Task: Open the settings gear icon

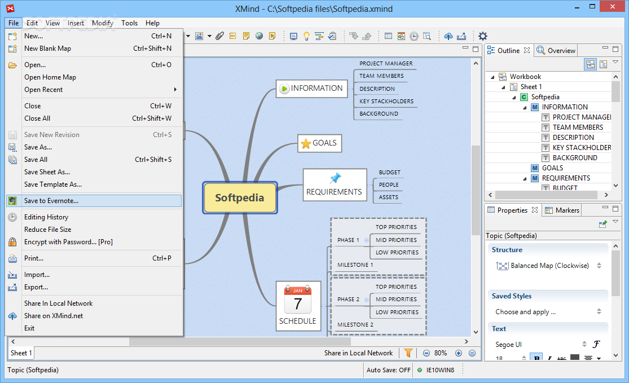Action: pyautogui.click(x=483, y=36)
